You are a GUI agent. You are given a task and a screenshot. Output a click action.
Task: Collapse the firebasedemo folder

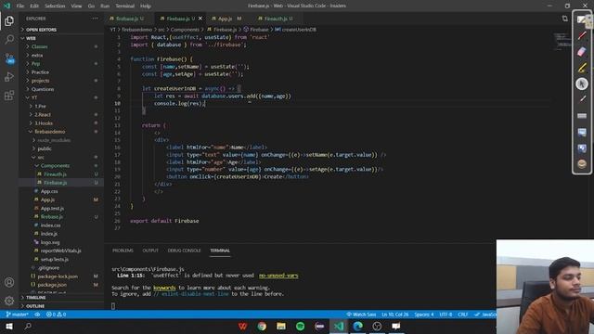click(61, 132)
